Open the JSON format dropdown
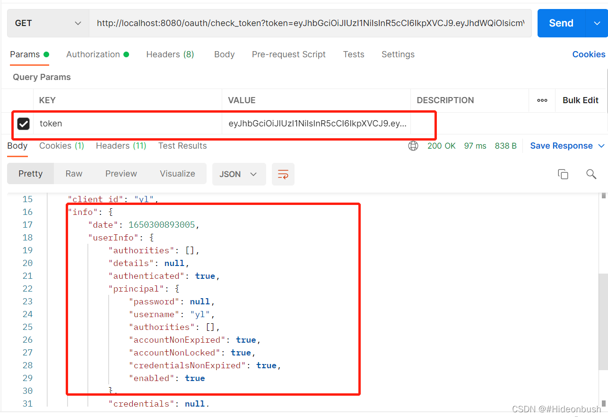Screen dimensions: 608x417 [239, 174]
